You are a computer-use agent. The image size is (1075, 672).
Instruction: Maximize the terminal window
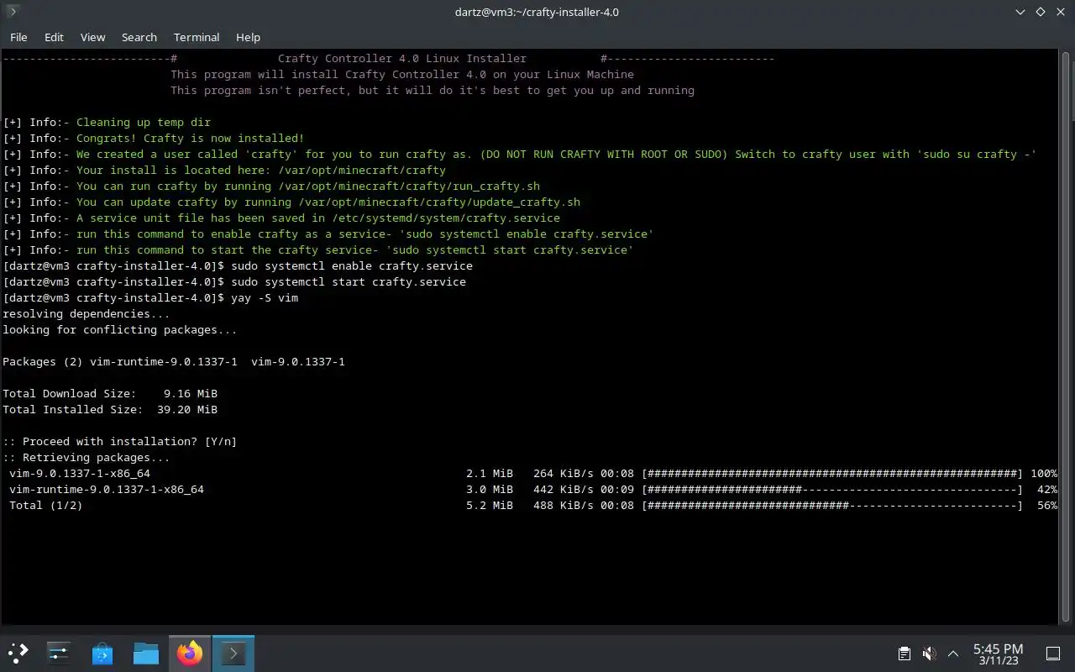click(x=1041, y=12)
